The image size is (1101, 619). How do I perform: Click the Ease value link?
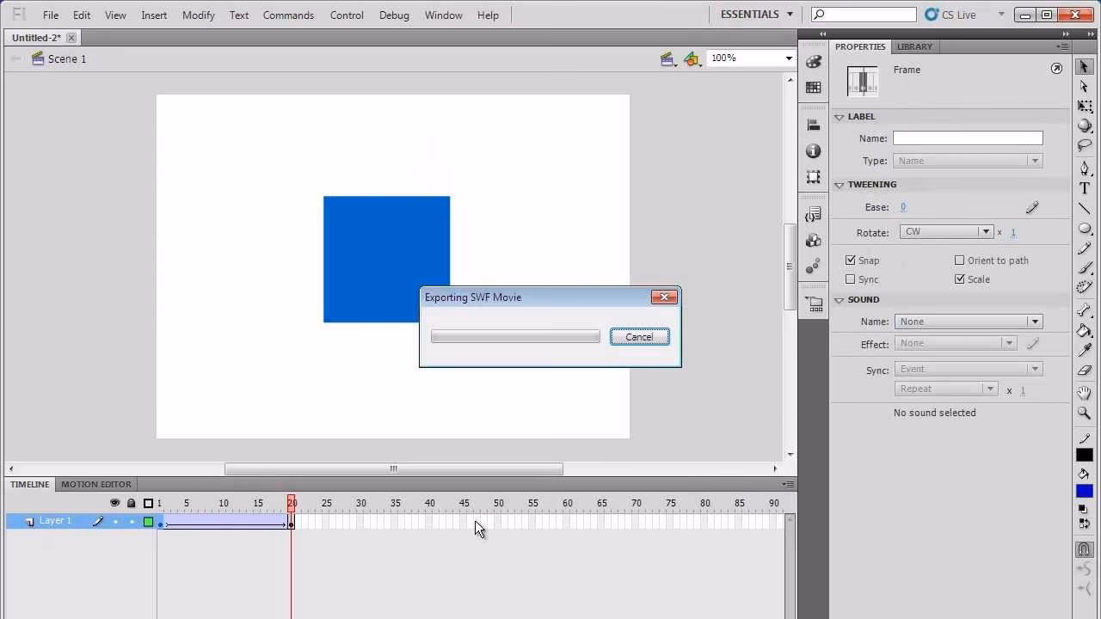click(x=903, y=206)
